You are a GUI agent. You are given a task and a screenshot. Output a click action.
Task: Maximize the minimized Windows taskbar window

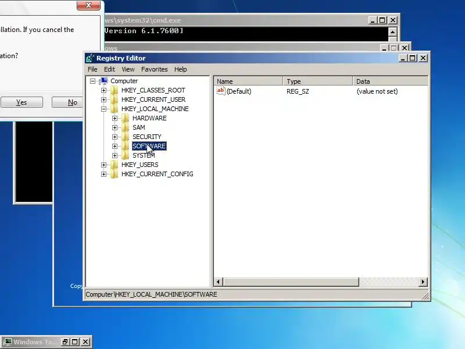point(75,342)
